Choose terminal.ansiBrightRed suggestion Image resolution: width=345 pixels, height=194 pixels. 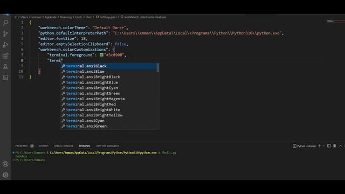pos(109,104)
